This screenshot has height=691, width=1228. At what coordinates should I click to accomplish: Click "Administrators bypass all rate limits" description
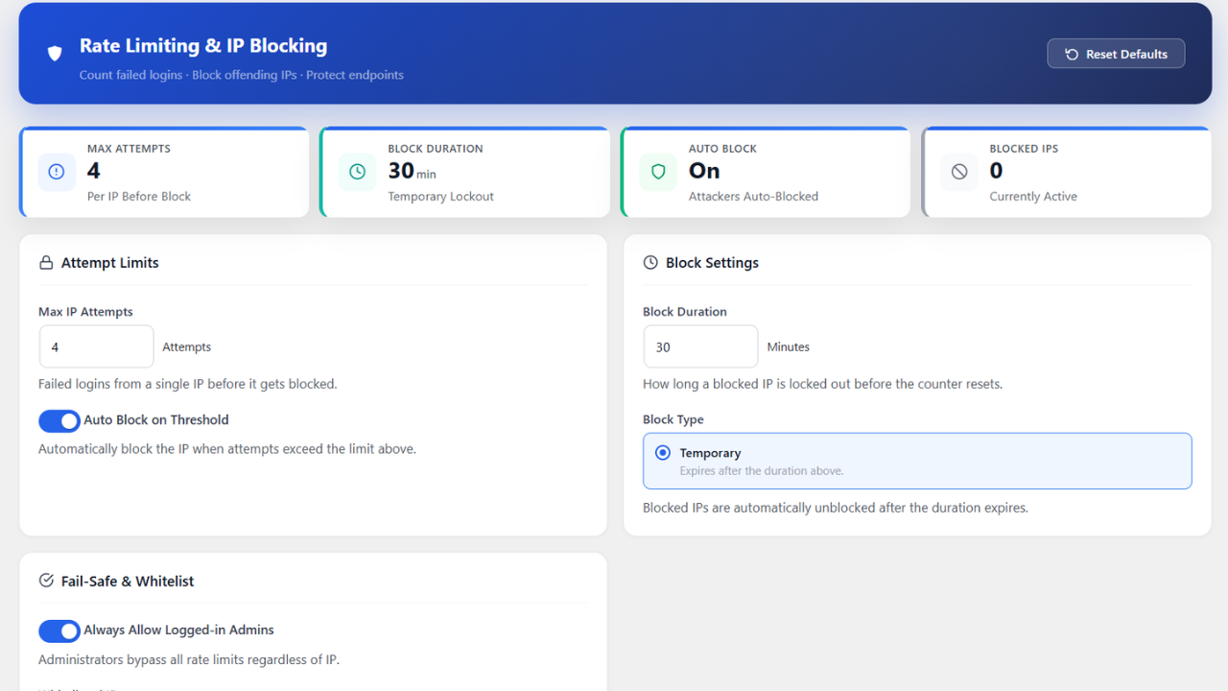click(x=189, y=660)
